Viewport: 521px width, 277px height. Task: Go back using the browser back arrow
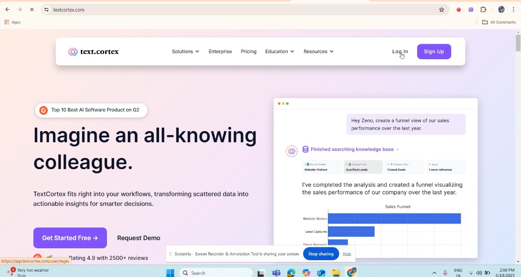tap(8, 10)
